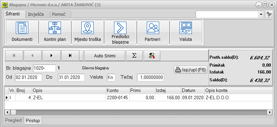The image size is (277, 127).
Task: Click the Primi column header
Action: coord(142,91)
